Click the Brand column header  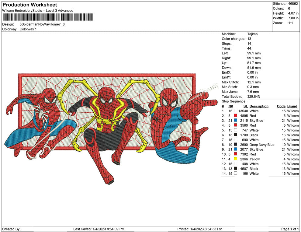(x=292, y=106)
